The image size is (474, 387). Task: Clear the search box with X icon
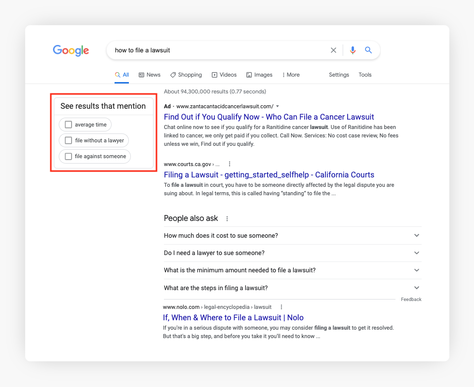333,50
